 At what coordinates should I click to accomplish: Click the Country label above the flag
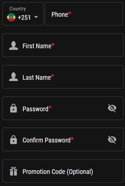coord(18,9)
